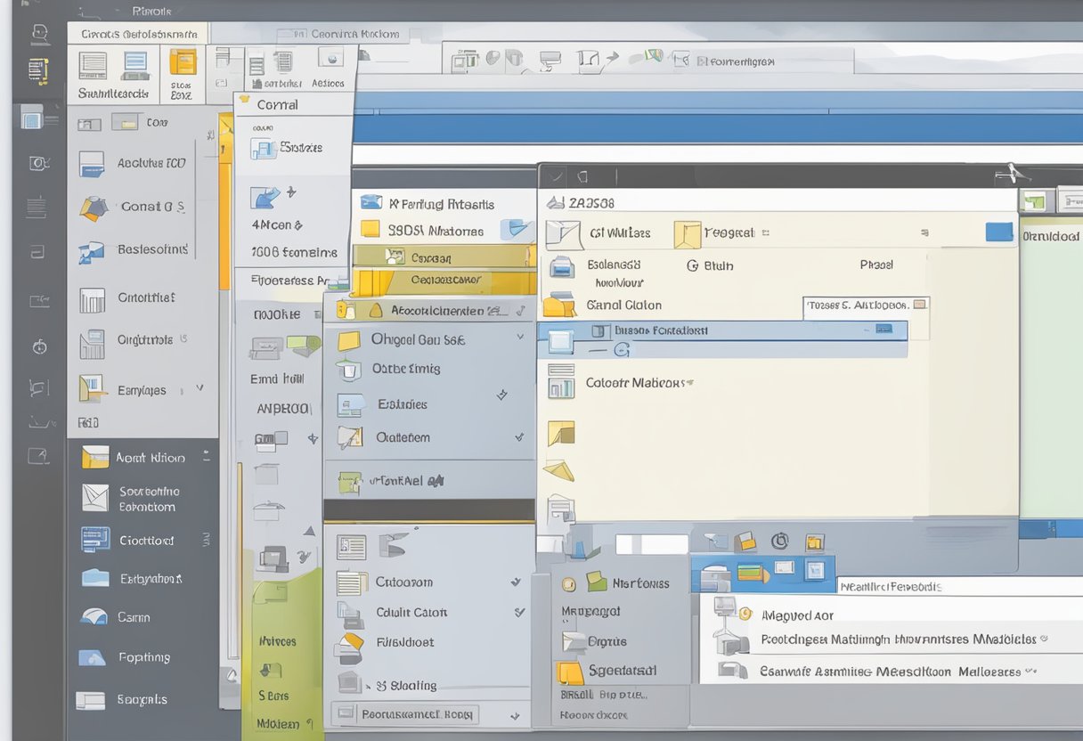Image resolution: width=1083 pixels, height=741 pixels.
Task: Select the magnifier search icon in the dark dock
Action: click(39, 163)
